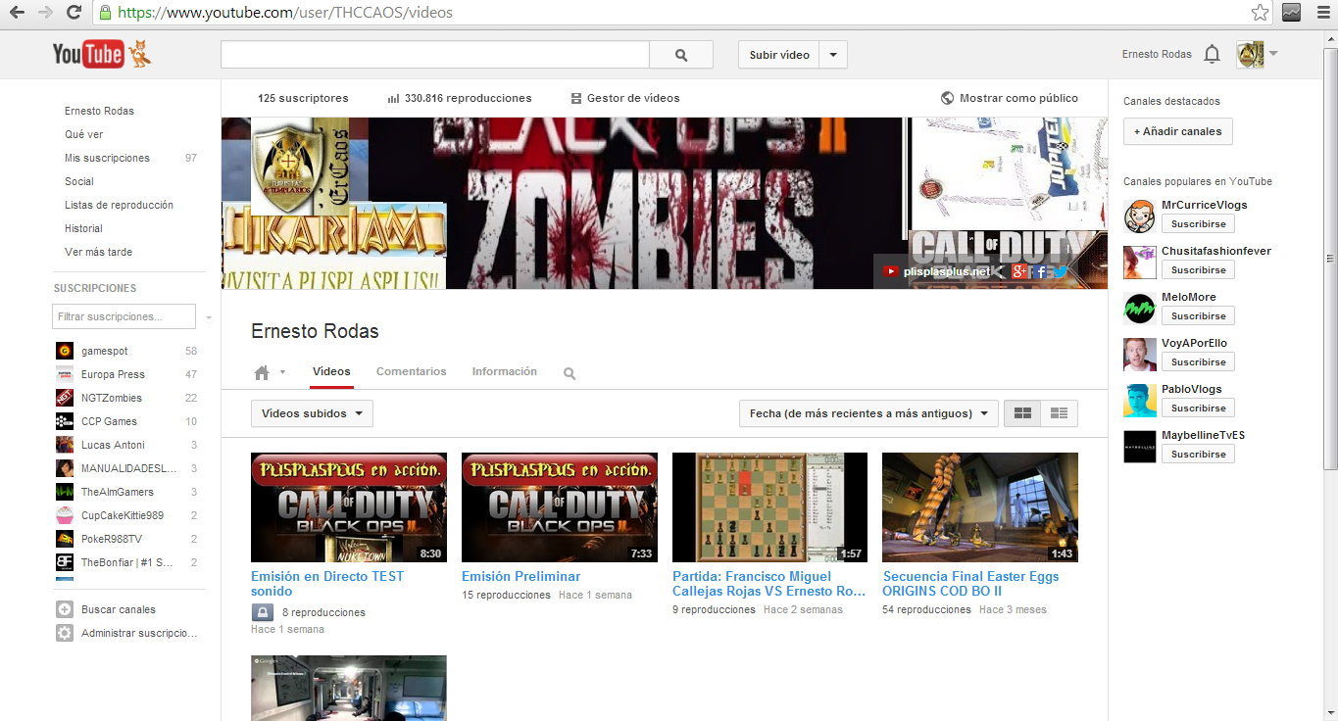The height and width of the screenshot is (721, 1338).
Task: Open the Vídeos subidos dropdown
Action: point(312,413)
